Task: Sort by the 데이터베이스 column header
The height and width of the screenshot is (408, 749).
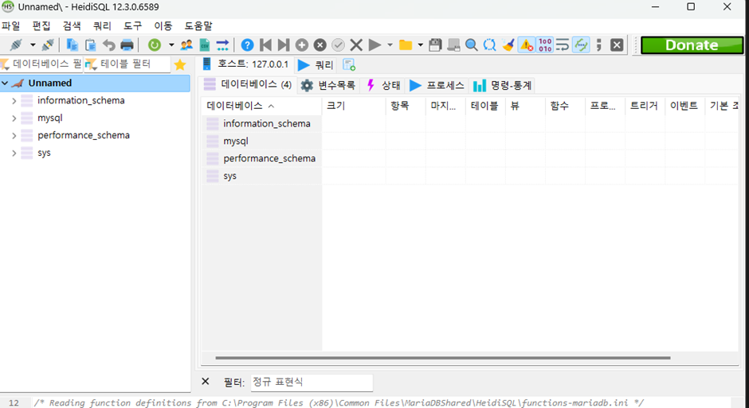Action: pos(261,106)
